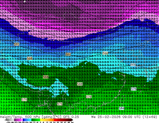This screenshot has width=159, height=123.
Task: Click the 'GFS 0.25' model label
Action: 71,117
